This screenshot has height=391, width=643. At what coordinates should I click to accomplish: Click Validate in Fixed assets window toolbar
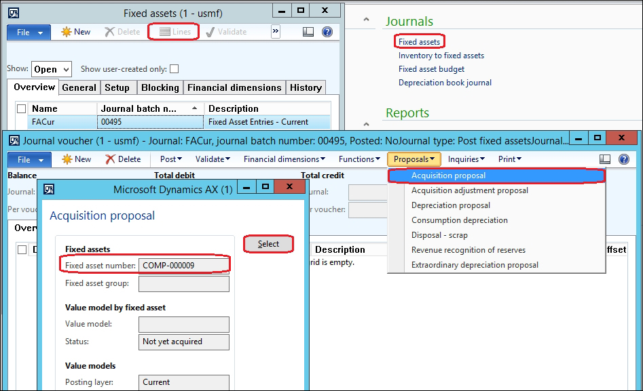pyautogui.click(x=226, y=32)
